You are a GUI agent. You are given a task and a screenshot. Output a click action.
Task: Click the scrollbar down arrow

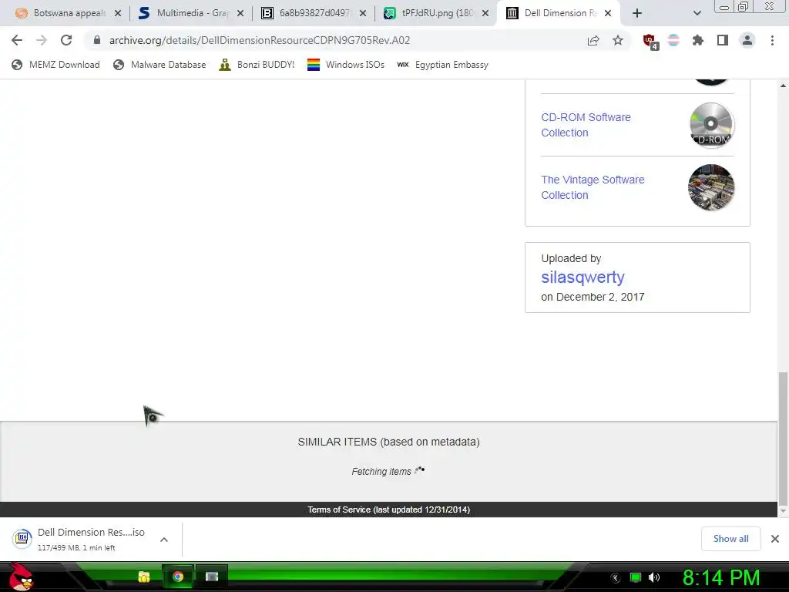(783, 511)
